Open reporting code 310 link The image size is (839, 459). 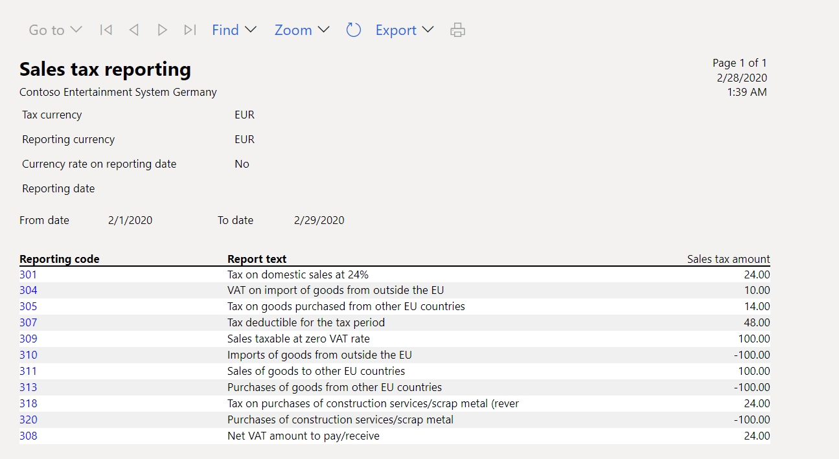[x=29, y=355]
